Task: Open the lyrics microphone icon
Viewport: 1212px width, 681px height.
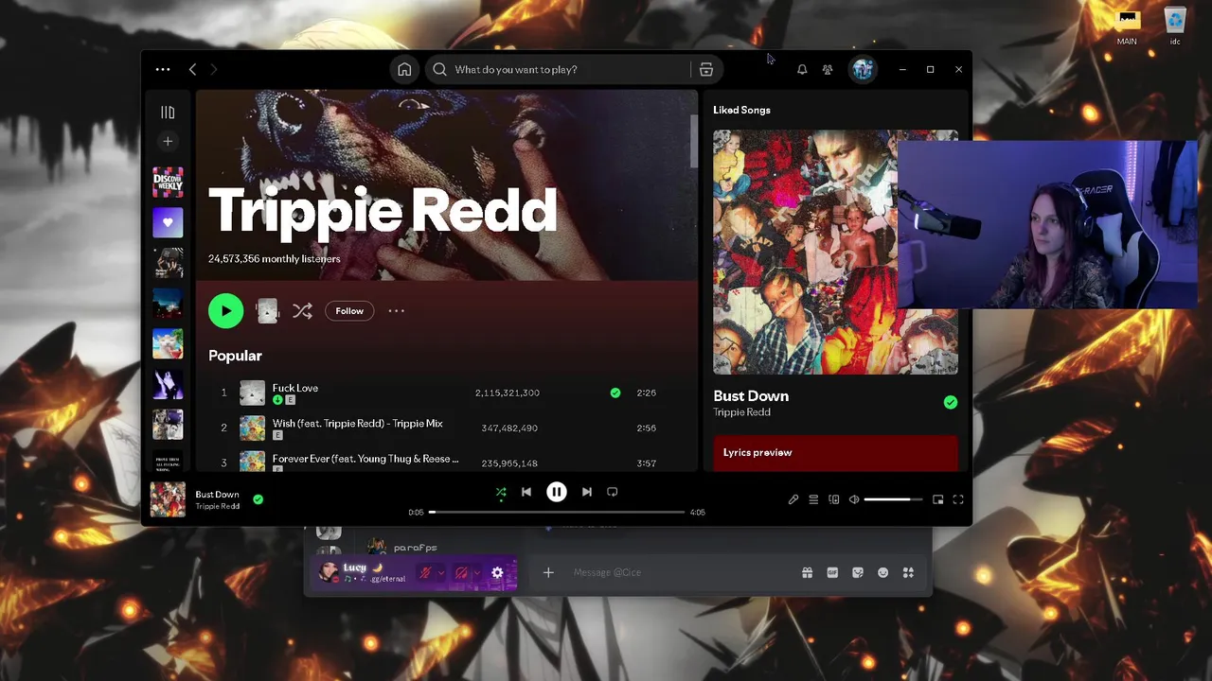Action: [x=793, y=499]
